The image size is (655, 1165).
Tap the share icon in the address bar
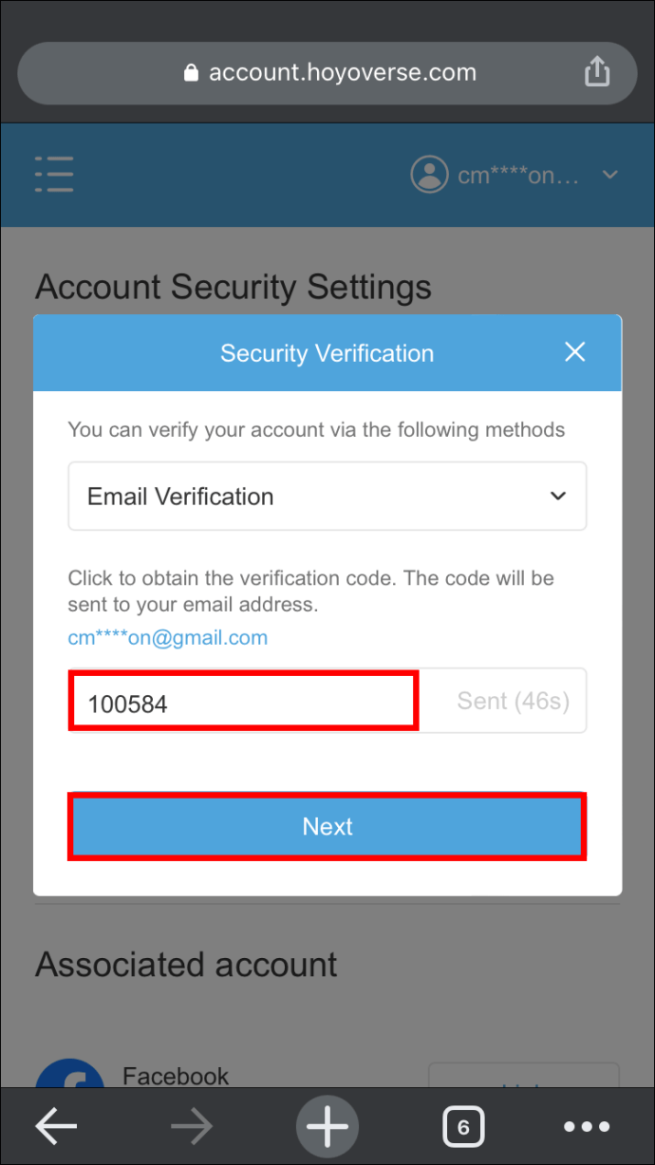pos(596,72)
